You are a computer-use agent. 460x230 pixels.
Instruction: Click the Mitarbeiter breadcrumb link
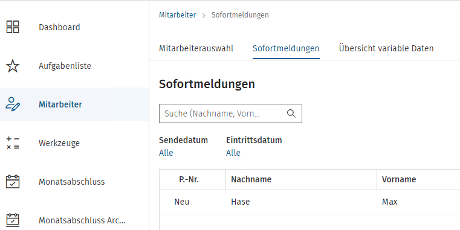177,15
